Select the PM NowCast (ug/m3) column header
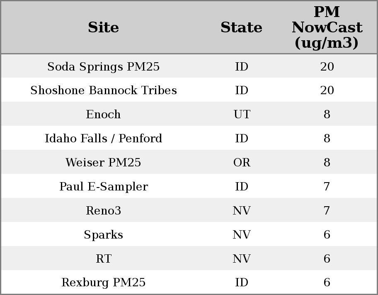The image size is (378, 295). [327, 27]
